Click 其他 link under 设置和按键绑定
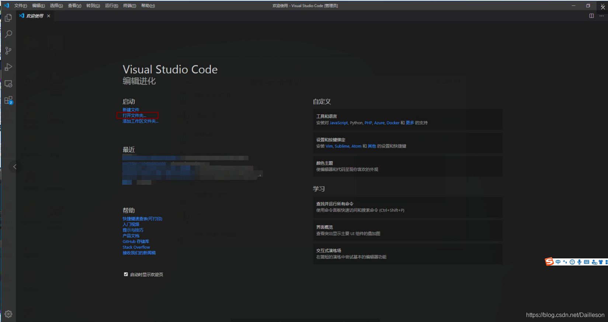 (x=372, y=146)
